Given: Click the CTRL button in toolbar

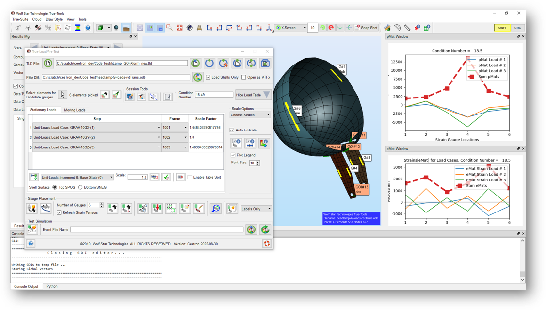Looking at the screenshot, I should point(518,28).
